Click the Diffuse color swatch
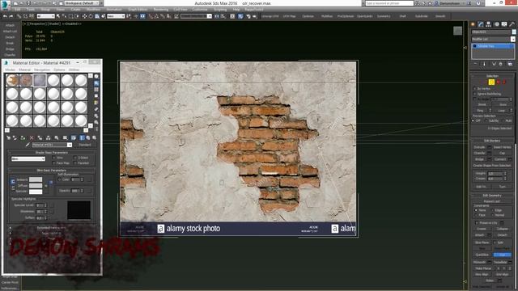Viewport: 518px width, 291px height. point(36,186)
